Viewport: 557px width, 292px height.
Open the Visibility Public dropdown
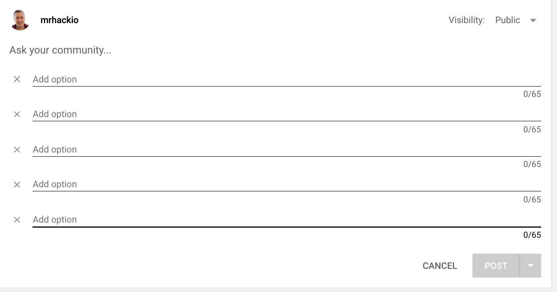(516, 20)
